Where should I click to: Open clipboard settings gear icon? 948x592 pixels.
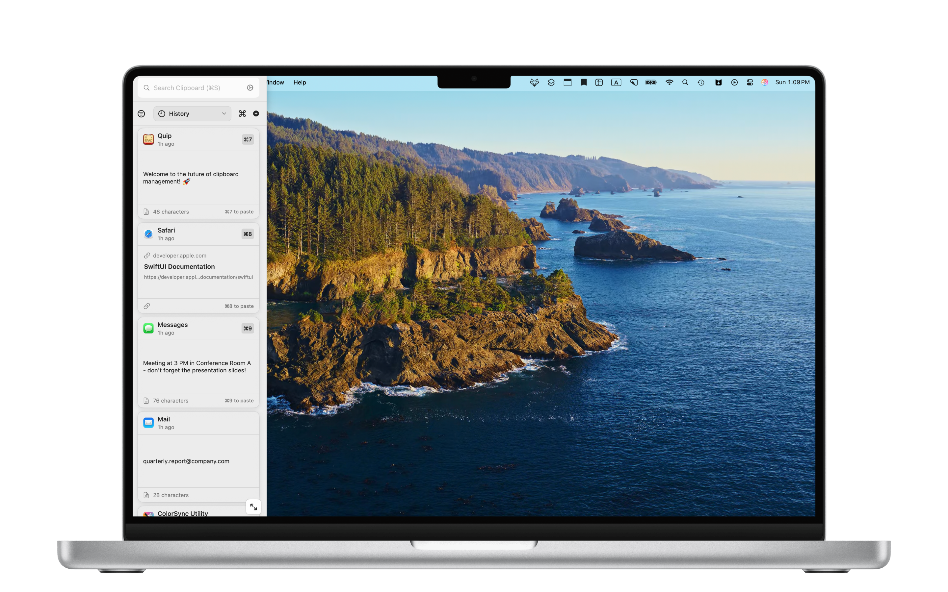tap(250, 88)
